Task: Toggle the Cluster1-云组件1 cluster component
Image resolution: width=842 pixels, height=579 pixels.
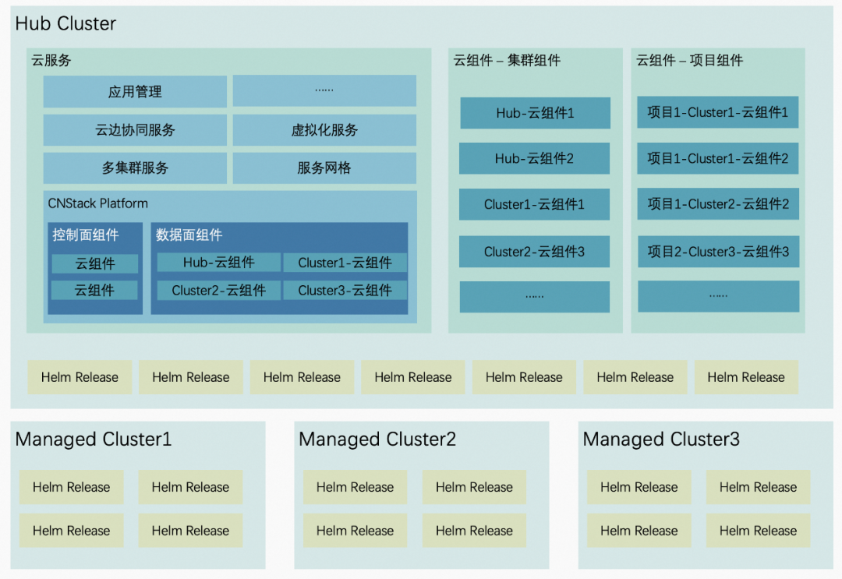Action: click(535, 204)
